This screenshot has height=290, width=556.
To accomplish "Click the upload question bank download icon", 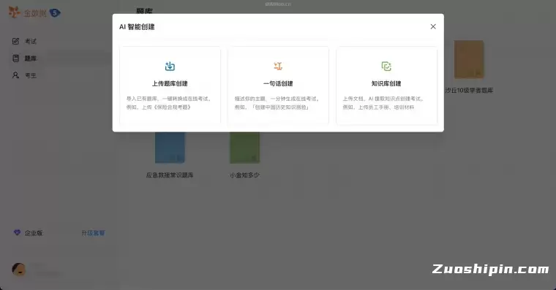I will point(170,66).
